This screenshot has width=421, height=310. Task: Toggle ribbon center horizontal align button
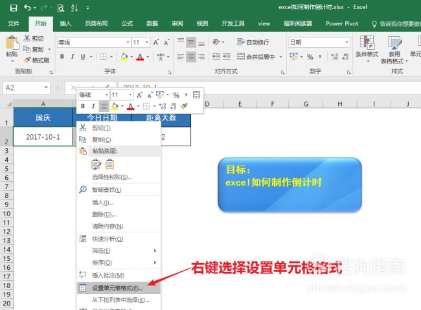point(191,57)
